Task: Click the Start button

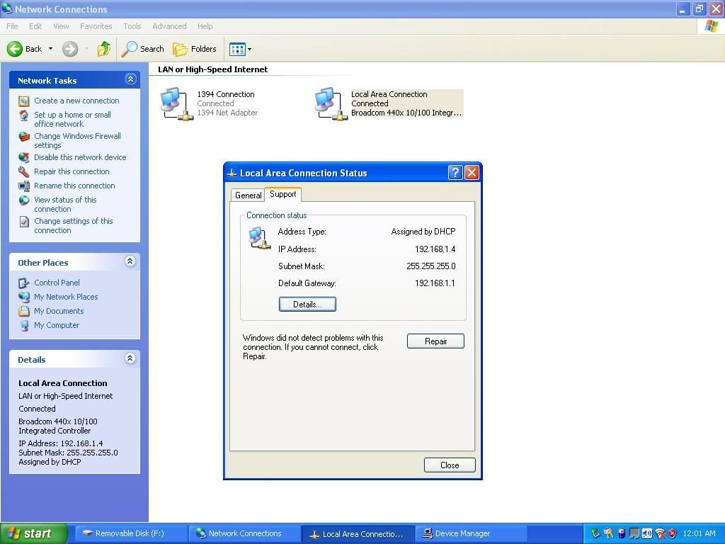Action: pos(34,533)
